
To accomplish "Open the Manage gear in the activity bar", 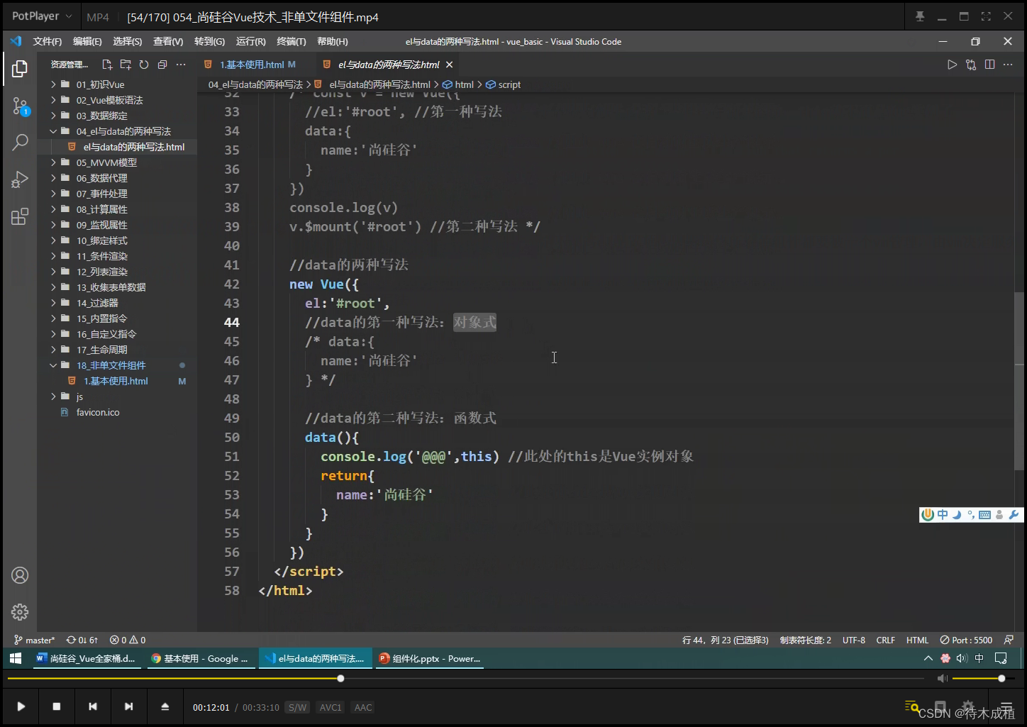I will tap(20, 612).
